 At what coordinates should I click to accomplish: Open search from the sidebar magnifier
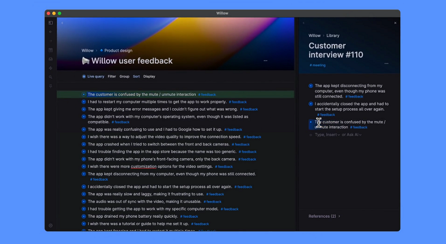tap(51, 77)
